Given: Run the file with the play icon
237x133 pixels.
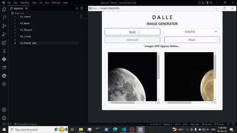Looking at the screenshot, I should pos(77,8).
